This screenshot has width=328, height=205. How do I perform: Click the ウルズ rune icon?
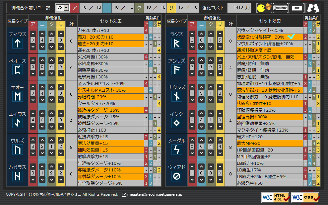tap(18, 150)
